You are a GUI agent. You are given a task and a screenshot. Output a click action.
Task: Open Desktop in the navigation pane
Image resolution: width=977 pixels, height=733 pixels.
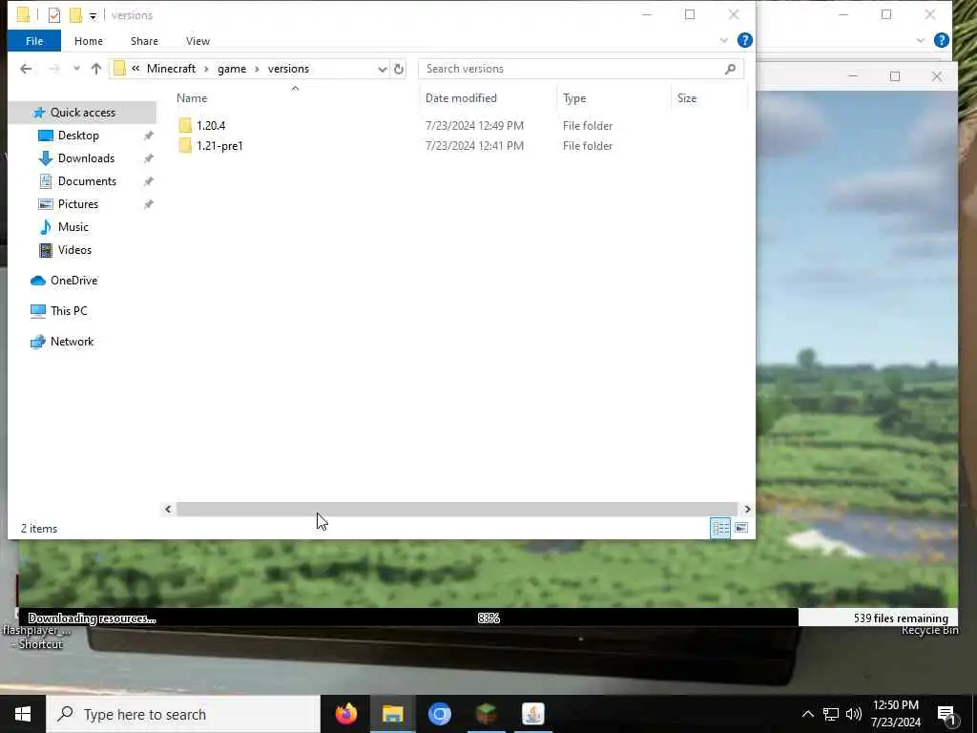click(x=78, y=136)
